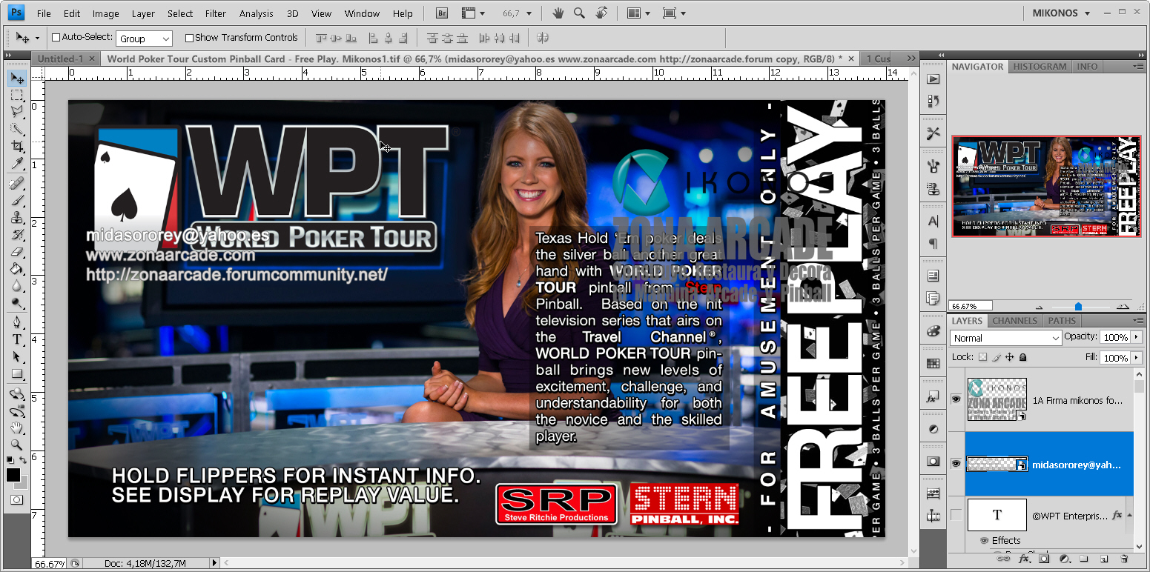Show more document tabs via the chevron

[x=910, y=59]
